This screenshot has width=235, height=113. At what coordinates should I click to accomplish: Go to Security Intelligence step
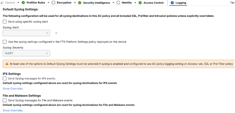[96, 3]
